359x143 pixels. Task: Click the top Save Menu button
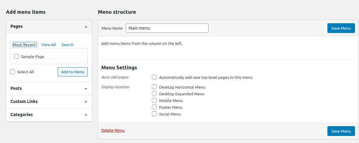pos(341,28)
